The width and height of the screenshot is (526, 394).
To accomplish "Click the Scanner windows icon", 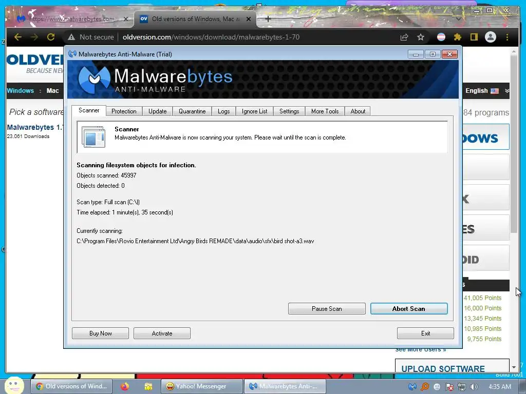I will [93, 136].
